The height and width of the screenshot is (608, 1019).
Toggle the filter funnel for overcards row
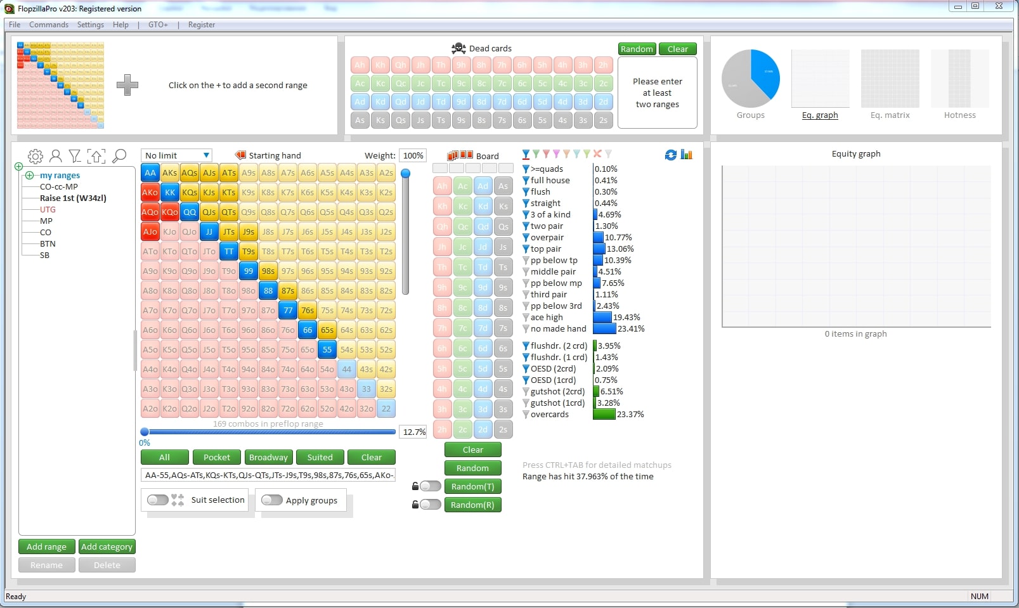point(526,415)
